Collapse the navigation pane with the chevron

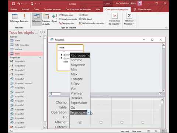[x=45, y=32]
